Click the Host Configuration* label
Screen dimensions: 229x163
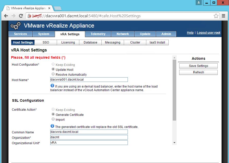(26, 65)
